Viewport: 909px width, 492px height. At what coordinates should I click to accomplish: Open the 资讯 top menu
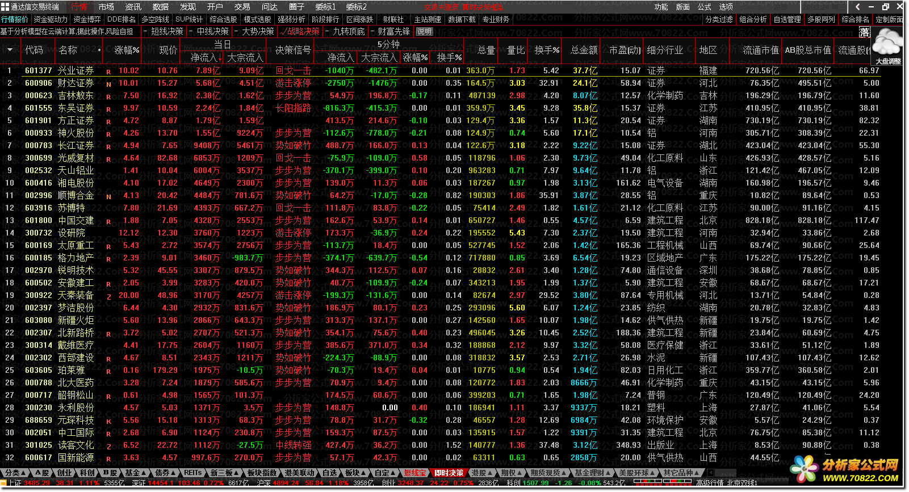tap(133, 7)
